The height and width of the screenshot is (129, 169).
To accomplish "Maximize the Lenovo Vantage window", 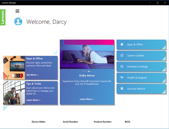I will point(158,3).
